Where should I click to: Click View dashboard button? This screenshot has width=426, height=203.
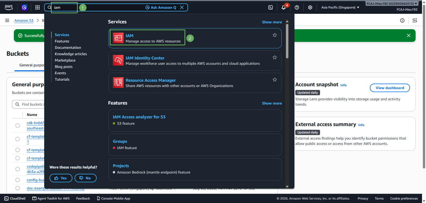click(x=390, y=88)
